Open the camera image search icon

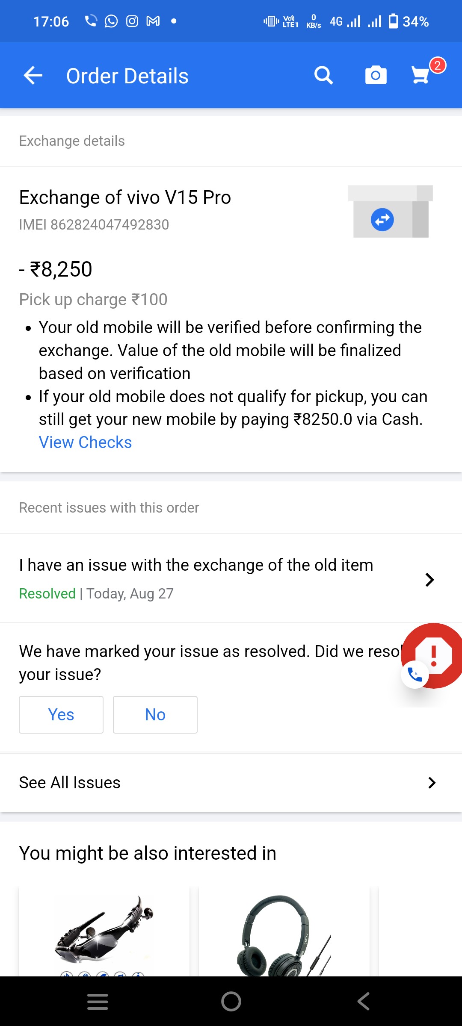coord(376,76)
